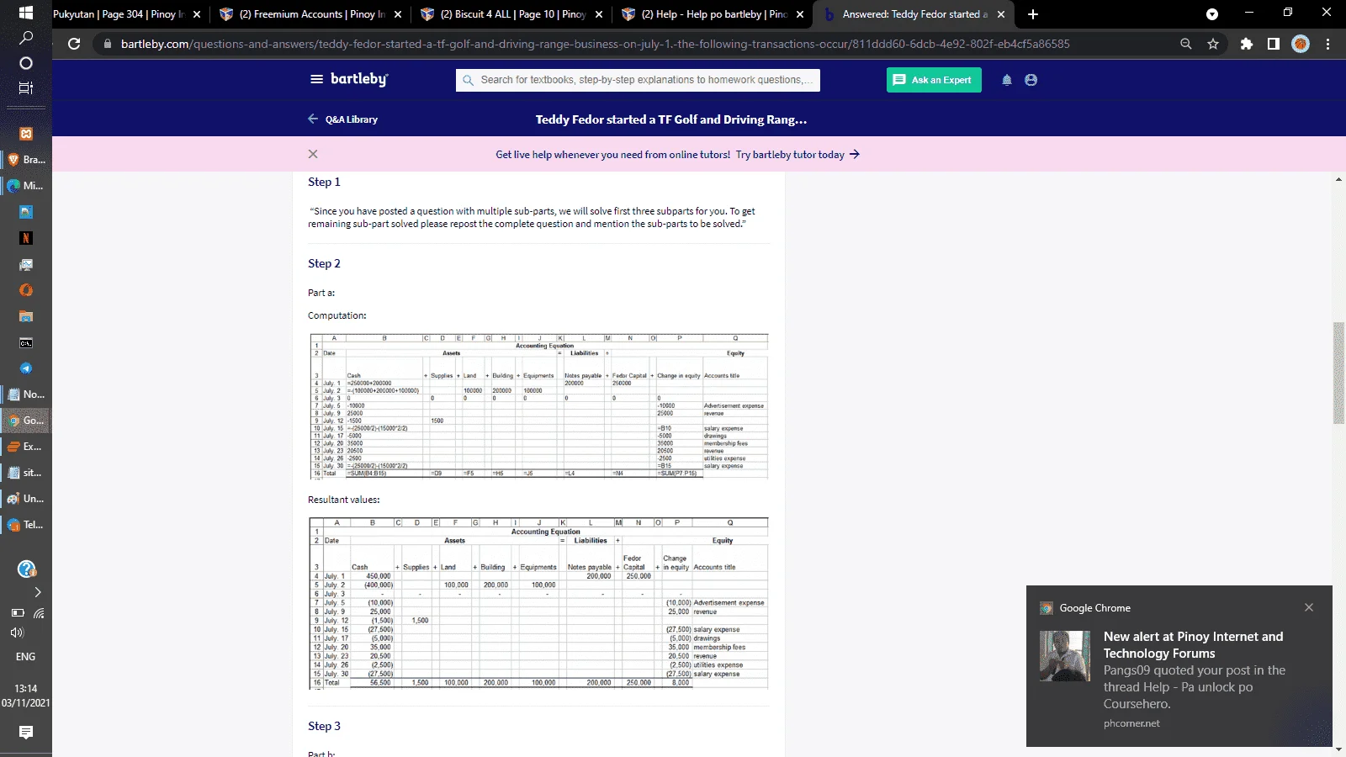Open the Windows Start menu
The height and width of the screenshot is (757, 1346).
26,13
